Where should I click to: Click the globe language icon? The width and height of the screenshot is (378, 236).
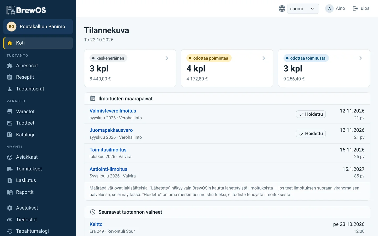(282, 9)
